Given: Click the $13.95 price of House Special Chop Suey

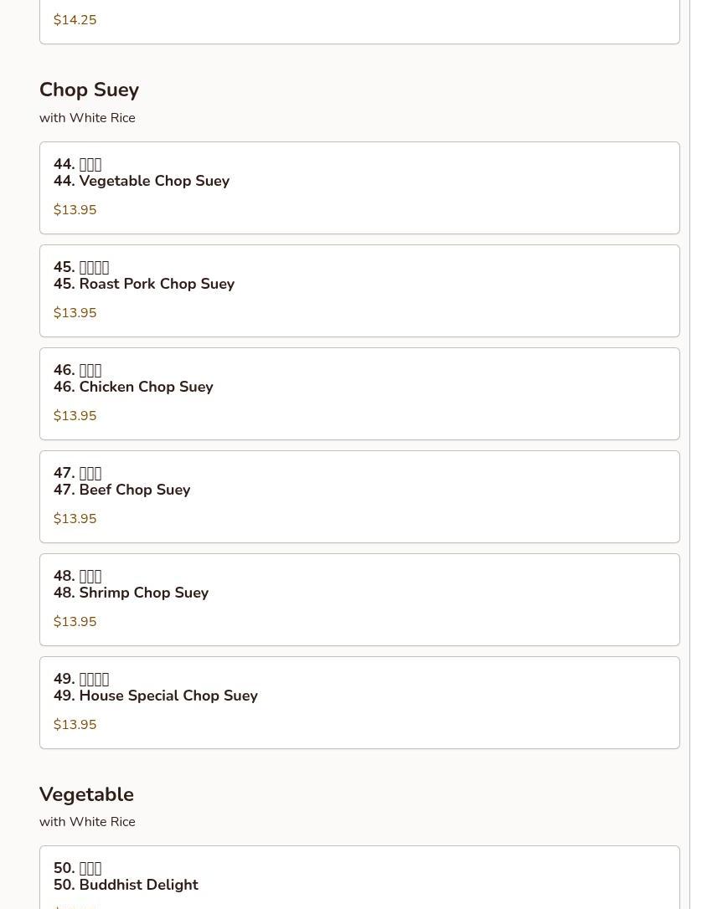Looking at the screenshot, I should point(75,725).
